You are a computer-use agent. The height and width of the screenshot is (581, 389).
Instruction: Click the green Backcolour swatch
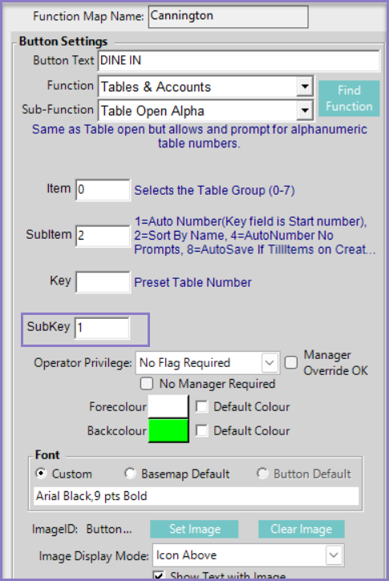[168, 430]
